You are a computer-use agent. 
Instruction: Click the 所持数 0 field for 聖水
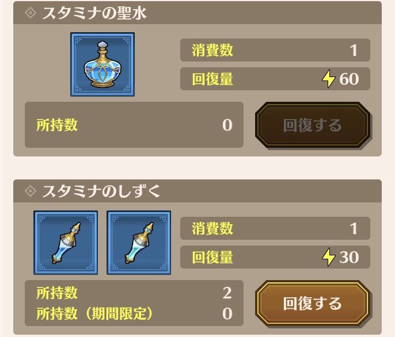(x=134, y=125)
